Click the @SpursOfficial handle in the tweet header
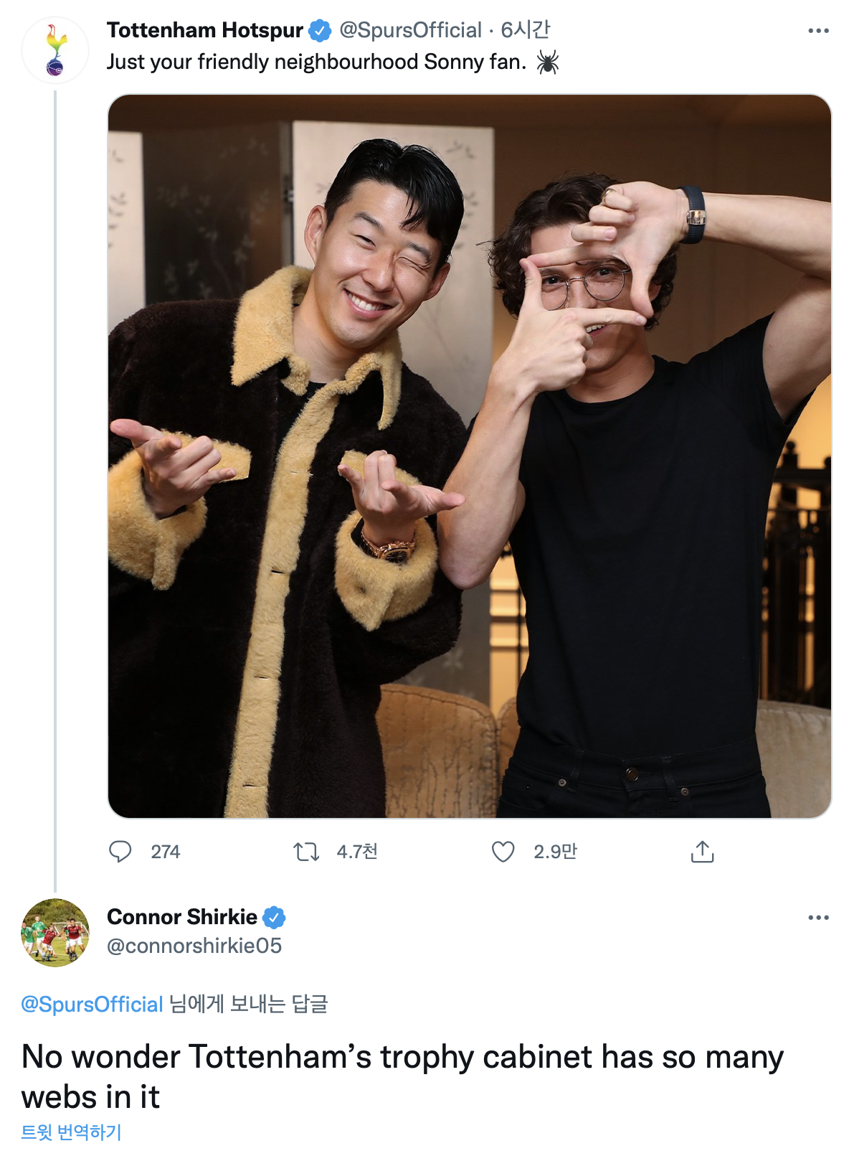 tap(410, 30)
